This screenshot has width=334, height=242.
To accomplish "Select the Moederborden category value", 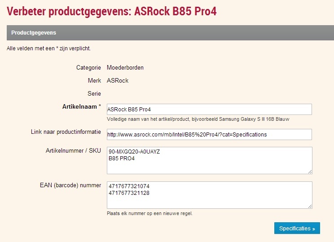I will 125,68.
